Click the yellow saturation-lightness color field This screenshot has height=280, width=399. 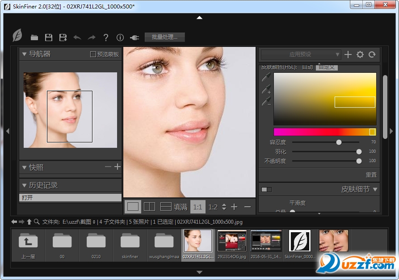point(325,99)
